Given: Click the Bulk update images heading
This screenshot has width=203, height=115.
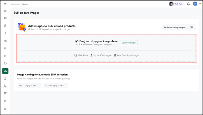Looking at the screenshot, I should click(26, 13).
